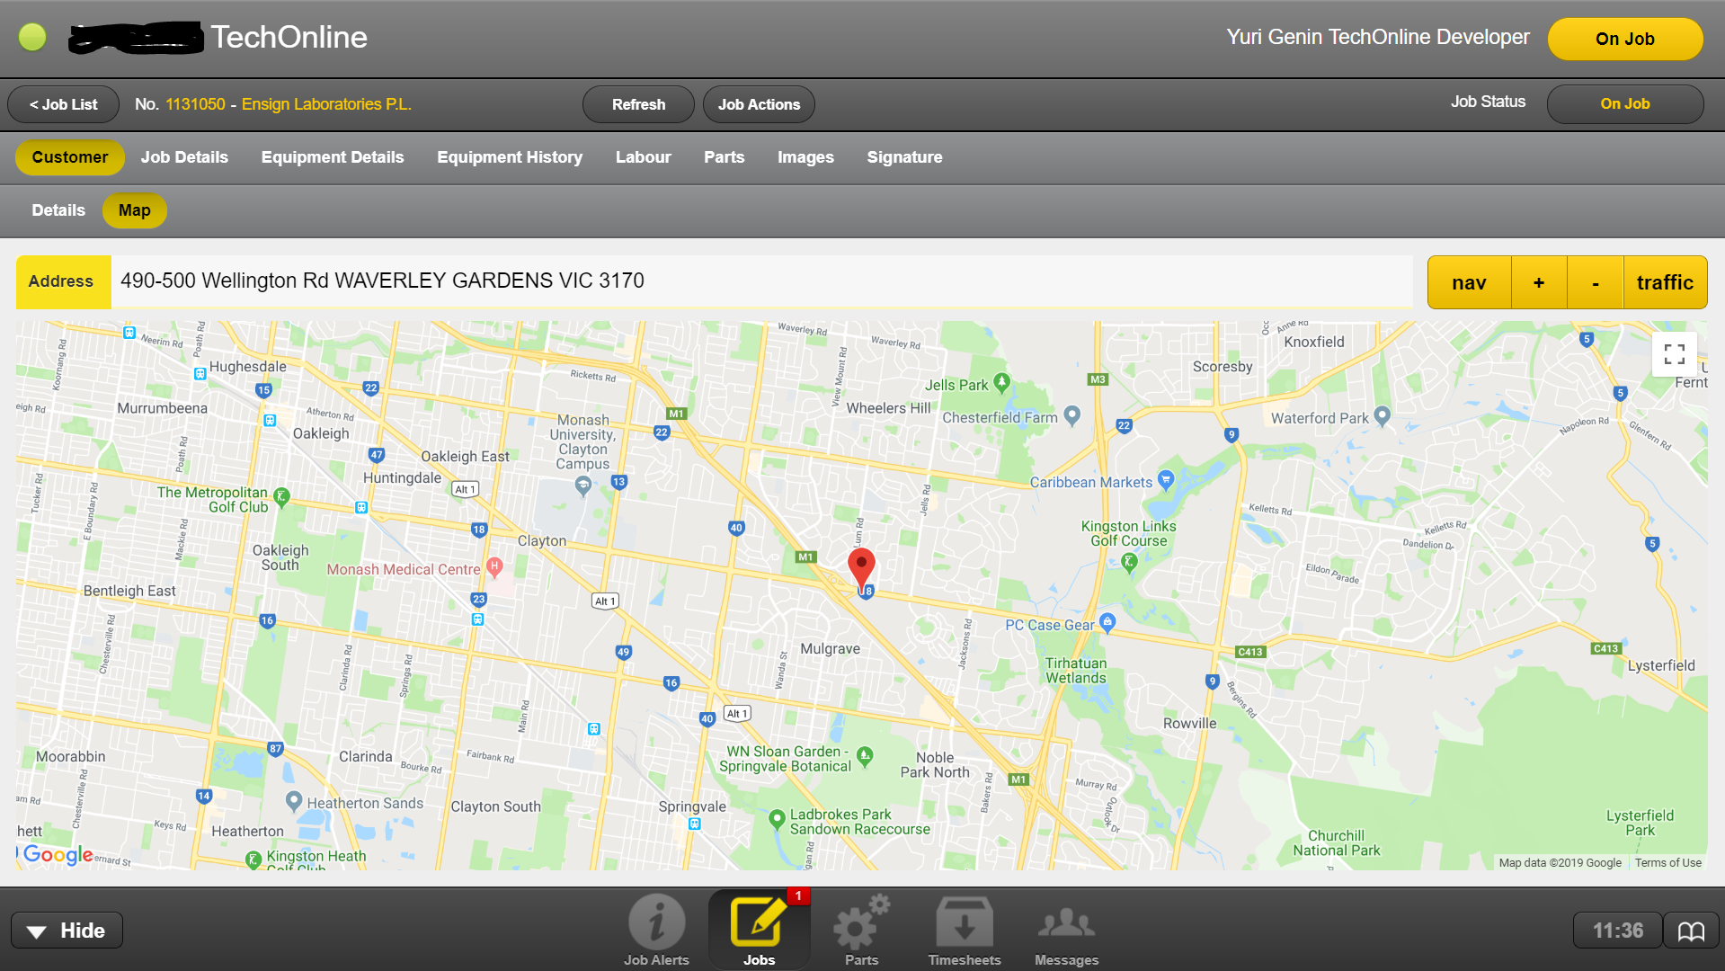Click the Rowville map label

(1189, 723)
